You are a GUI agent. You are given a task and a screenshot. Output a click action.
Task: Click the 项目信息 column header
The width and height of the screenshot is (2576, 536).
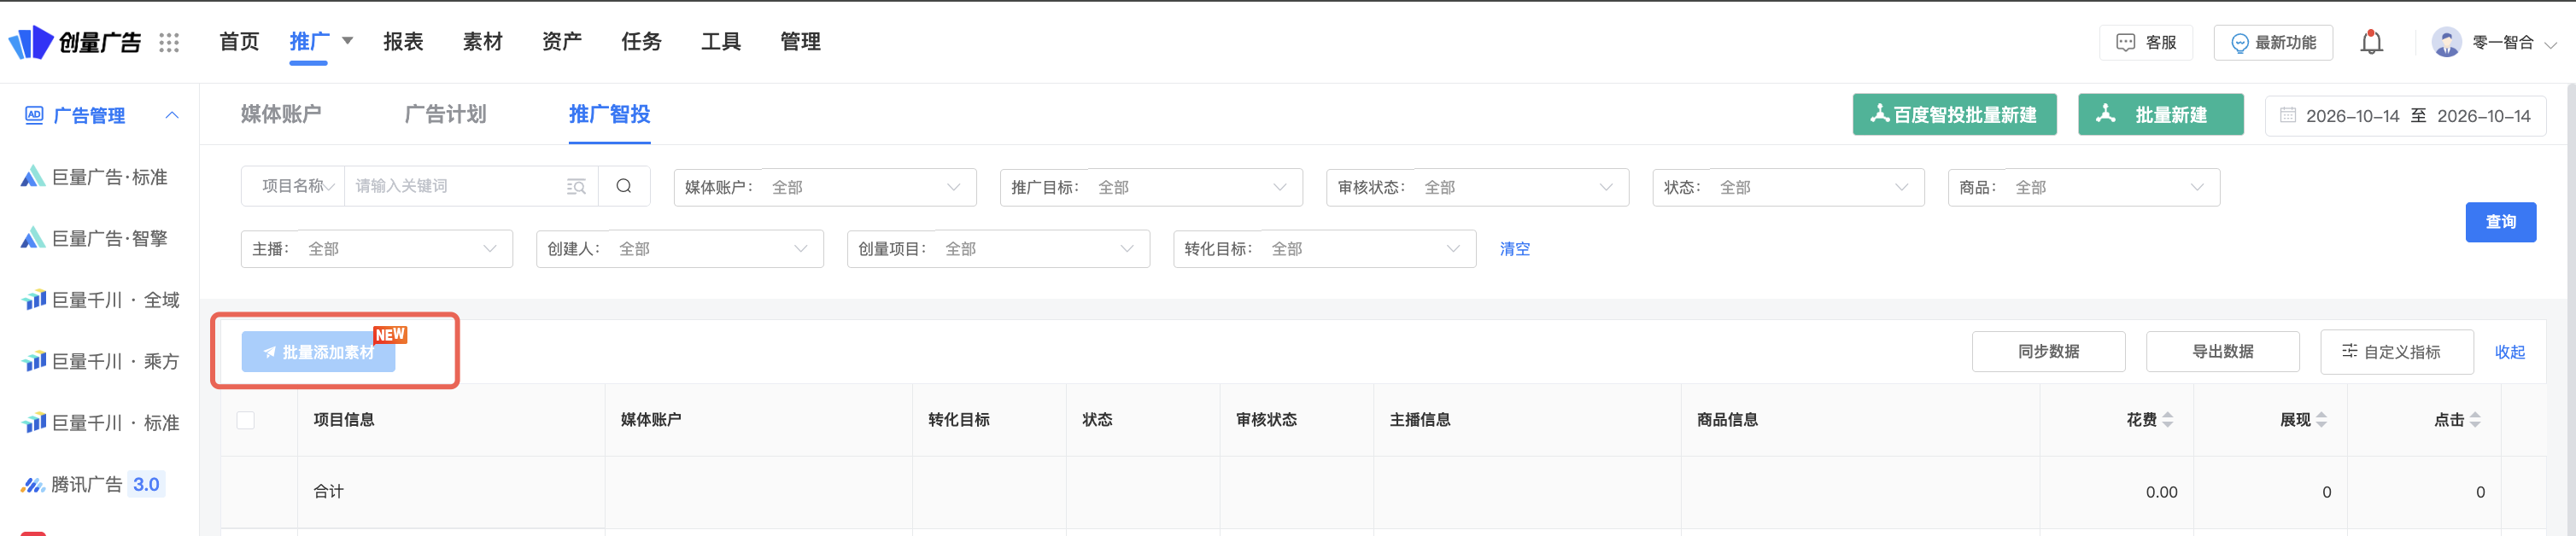(344, 420)
